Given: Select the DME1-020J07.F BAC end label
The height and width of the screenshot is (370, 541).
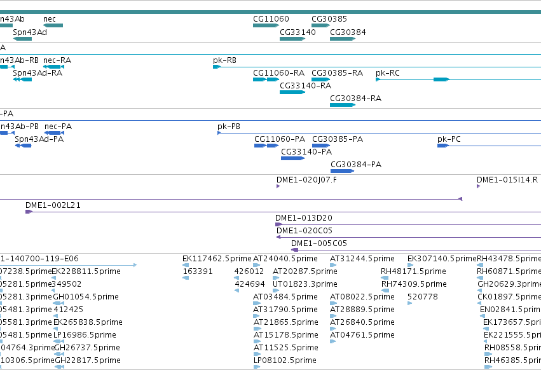Looking at the screenshot, I should point(306,180).
